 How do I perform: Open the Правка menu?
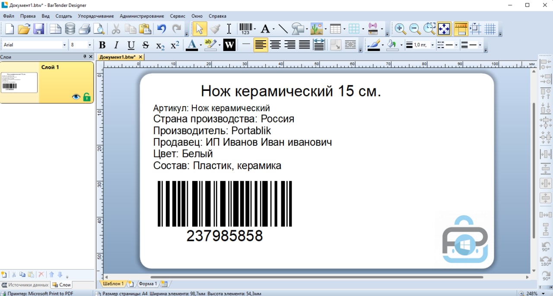point(28,16)
